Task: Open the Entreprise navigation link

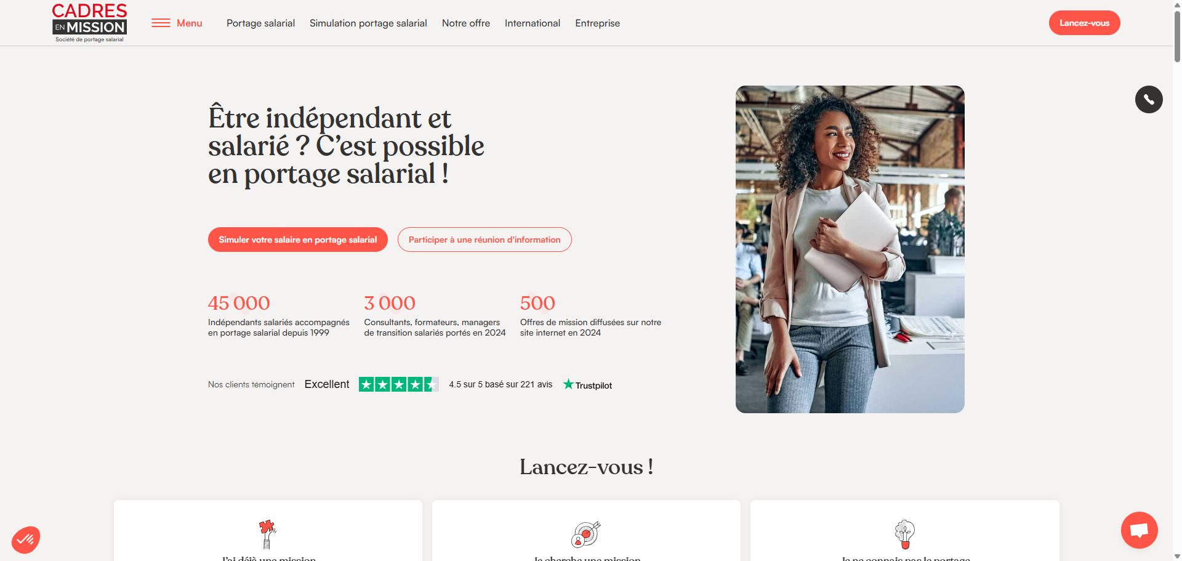Action: (597, 23)
